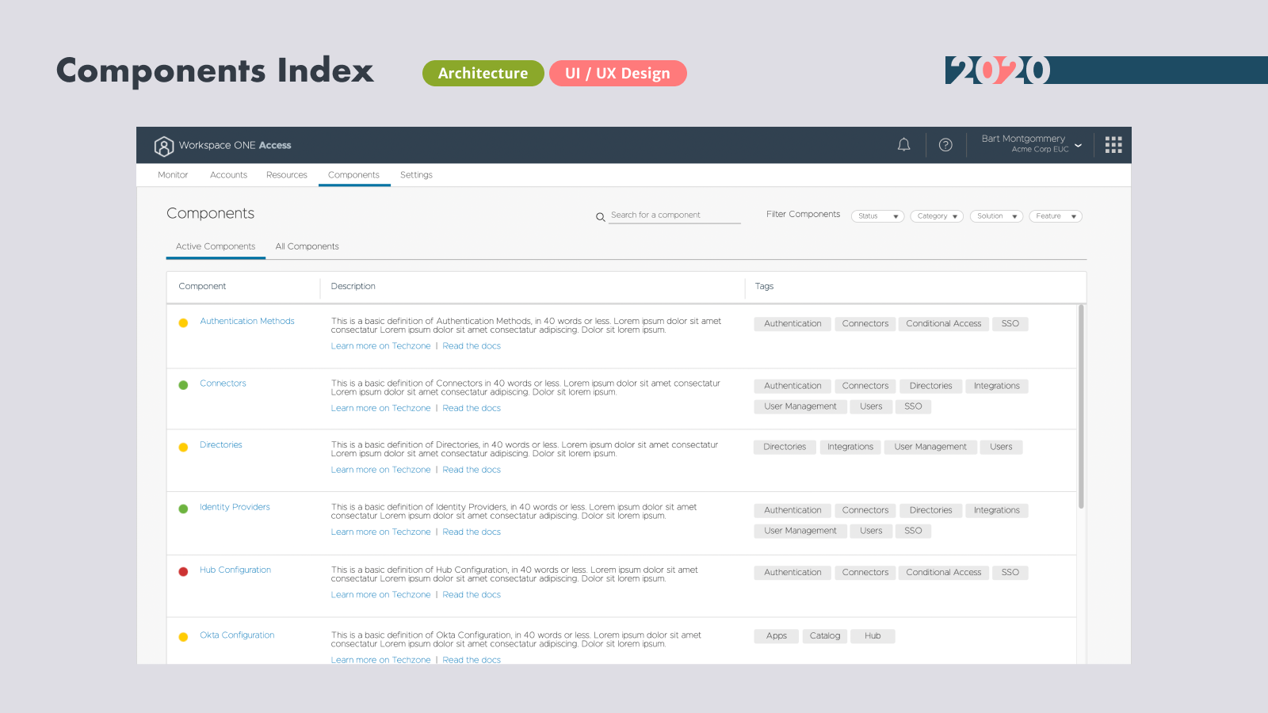Open the Feature filter dropdown
Screen dimensions: 1268x713
(1055, 216)
